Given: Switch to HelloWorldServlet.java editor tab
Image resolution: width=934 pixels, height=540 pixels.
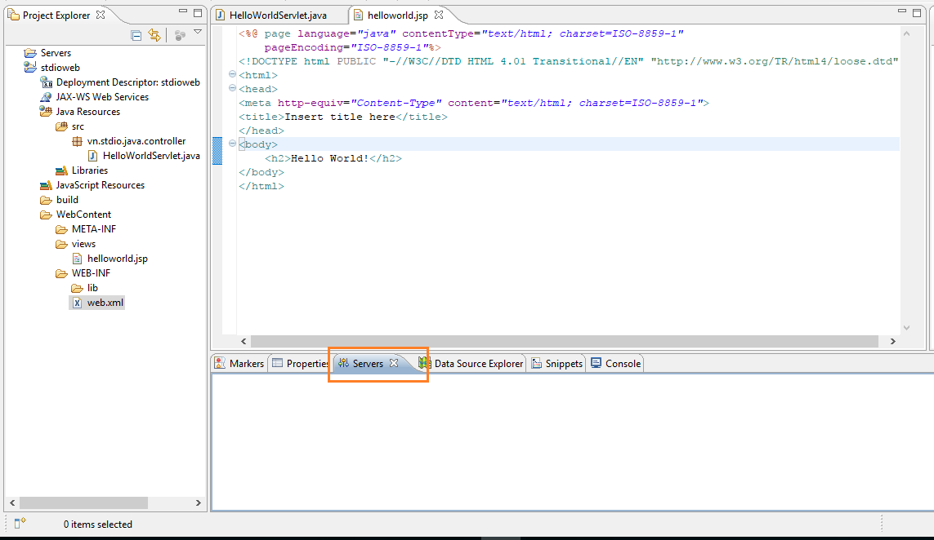Looking at the screenshot, I should (278, 15).
